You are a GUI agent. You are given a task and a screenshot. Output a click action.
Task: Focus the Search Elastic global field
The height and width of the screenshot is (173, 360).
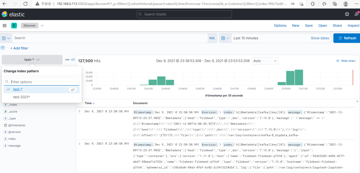coord(184,14)
